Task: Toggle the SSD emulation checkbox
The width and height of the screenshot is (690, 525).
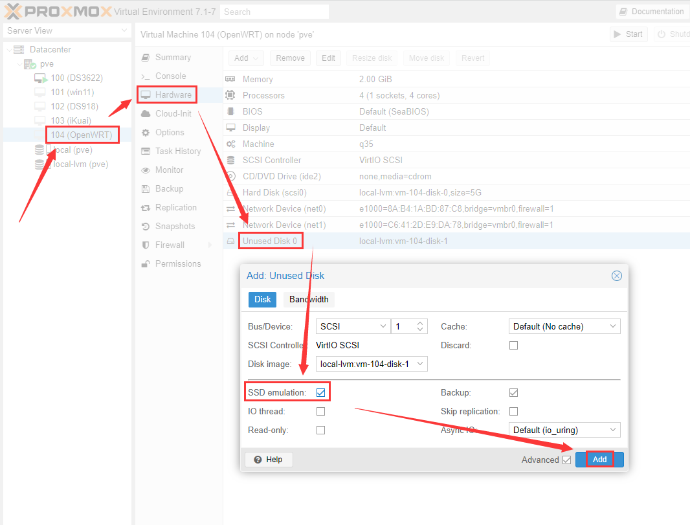Action: pyautogui.click(x=320, y=392)
